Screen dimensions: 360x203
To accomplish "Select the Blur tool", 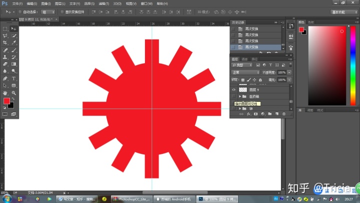I will (5, 71).
